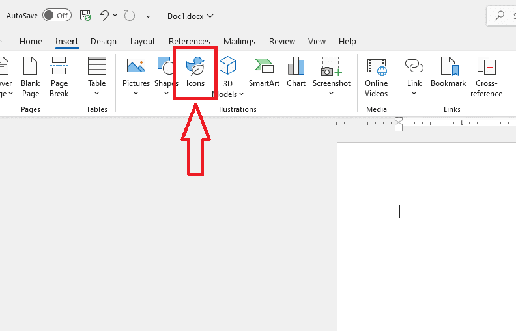The height and width of the screenshot is (331, 516).
Task: Open the Undo history dropdown arrow
Action: pos(115,16)
